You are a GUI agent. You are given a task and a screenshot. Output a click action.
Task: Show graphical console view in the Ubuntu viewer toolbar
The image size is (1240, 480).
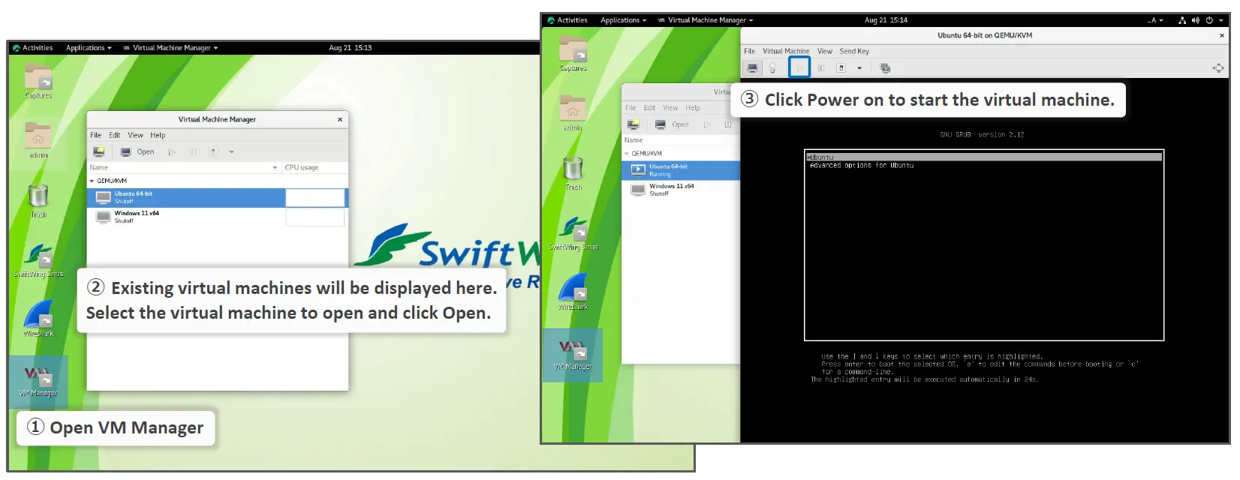(752, 68)
